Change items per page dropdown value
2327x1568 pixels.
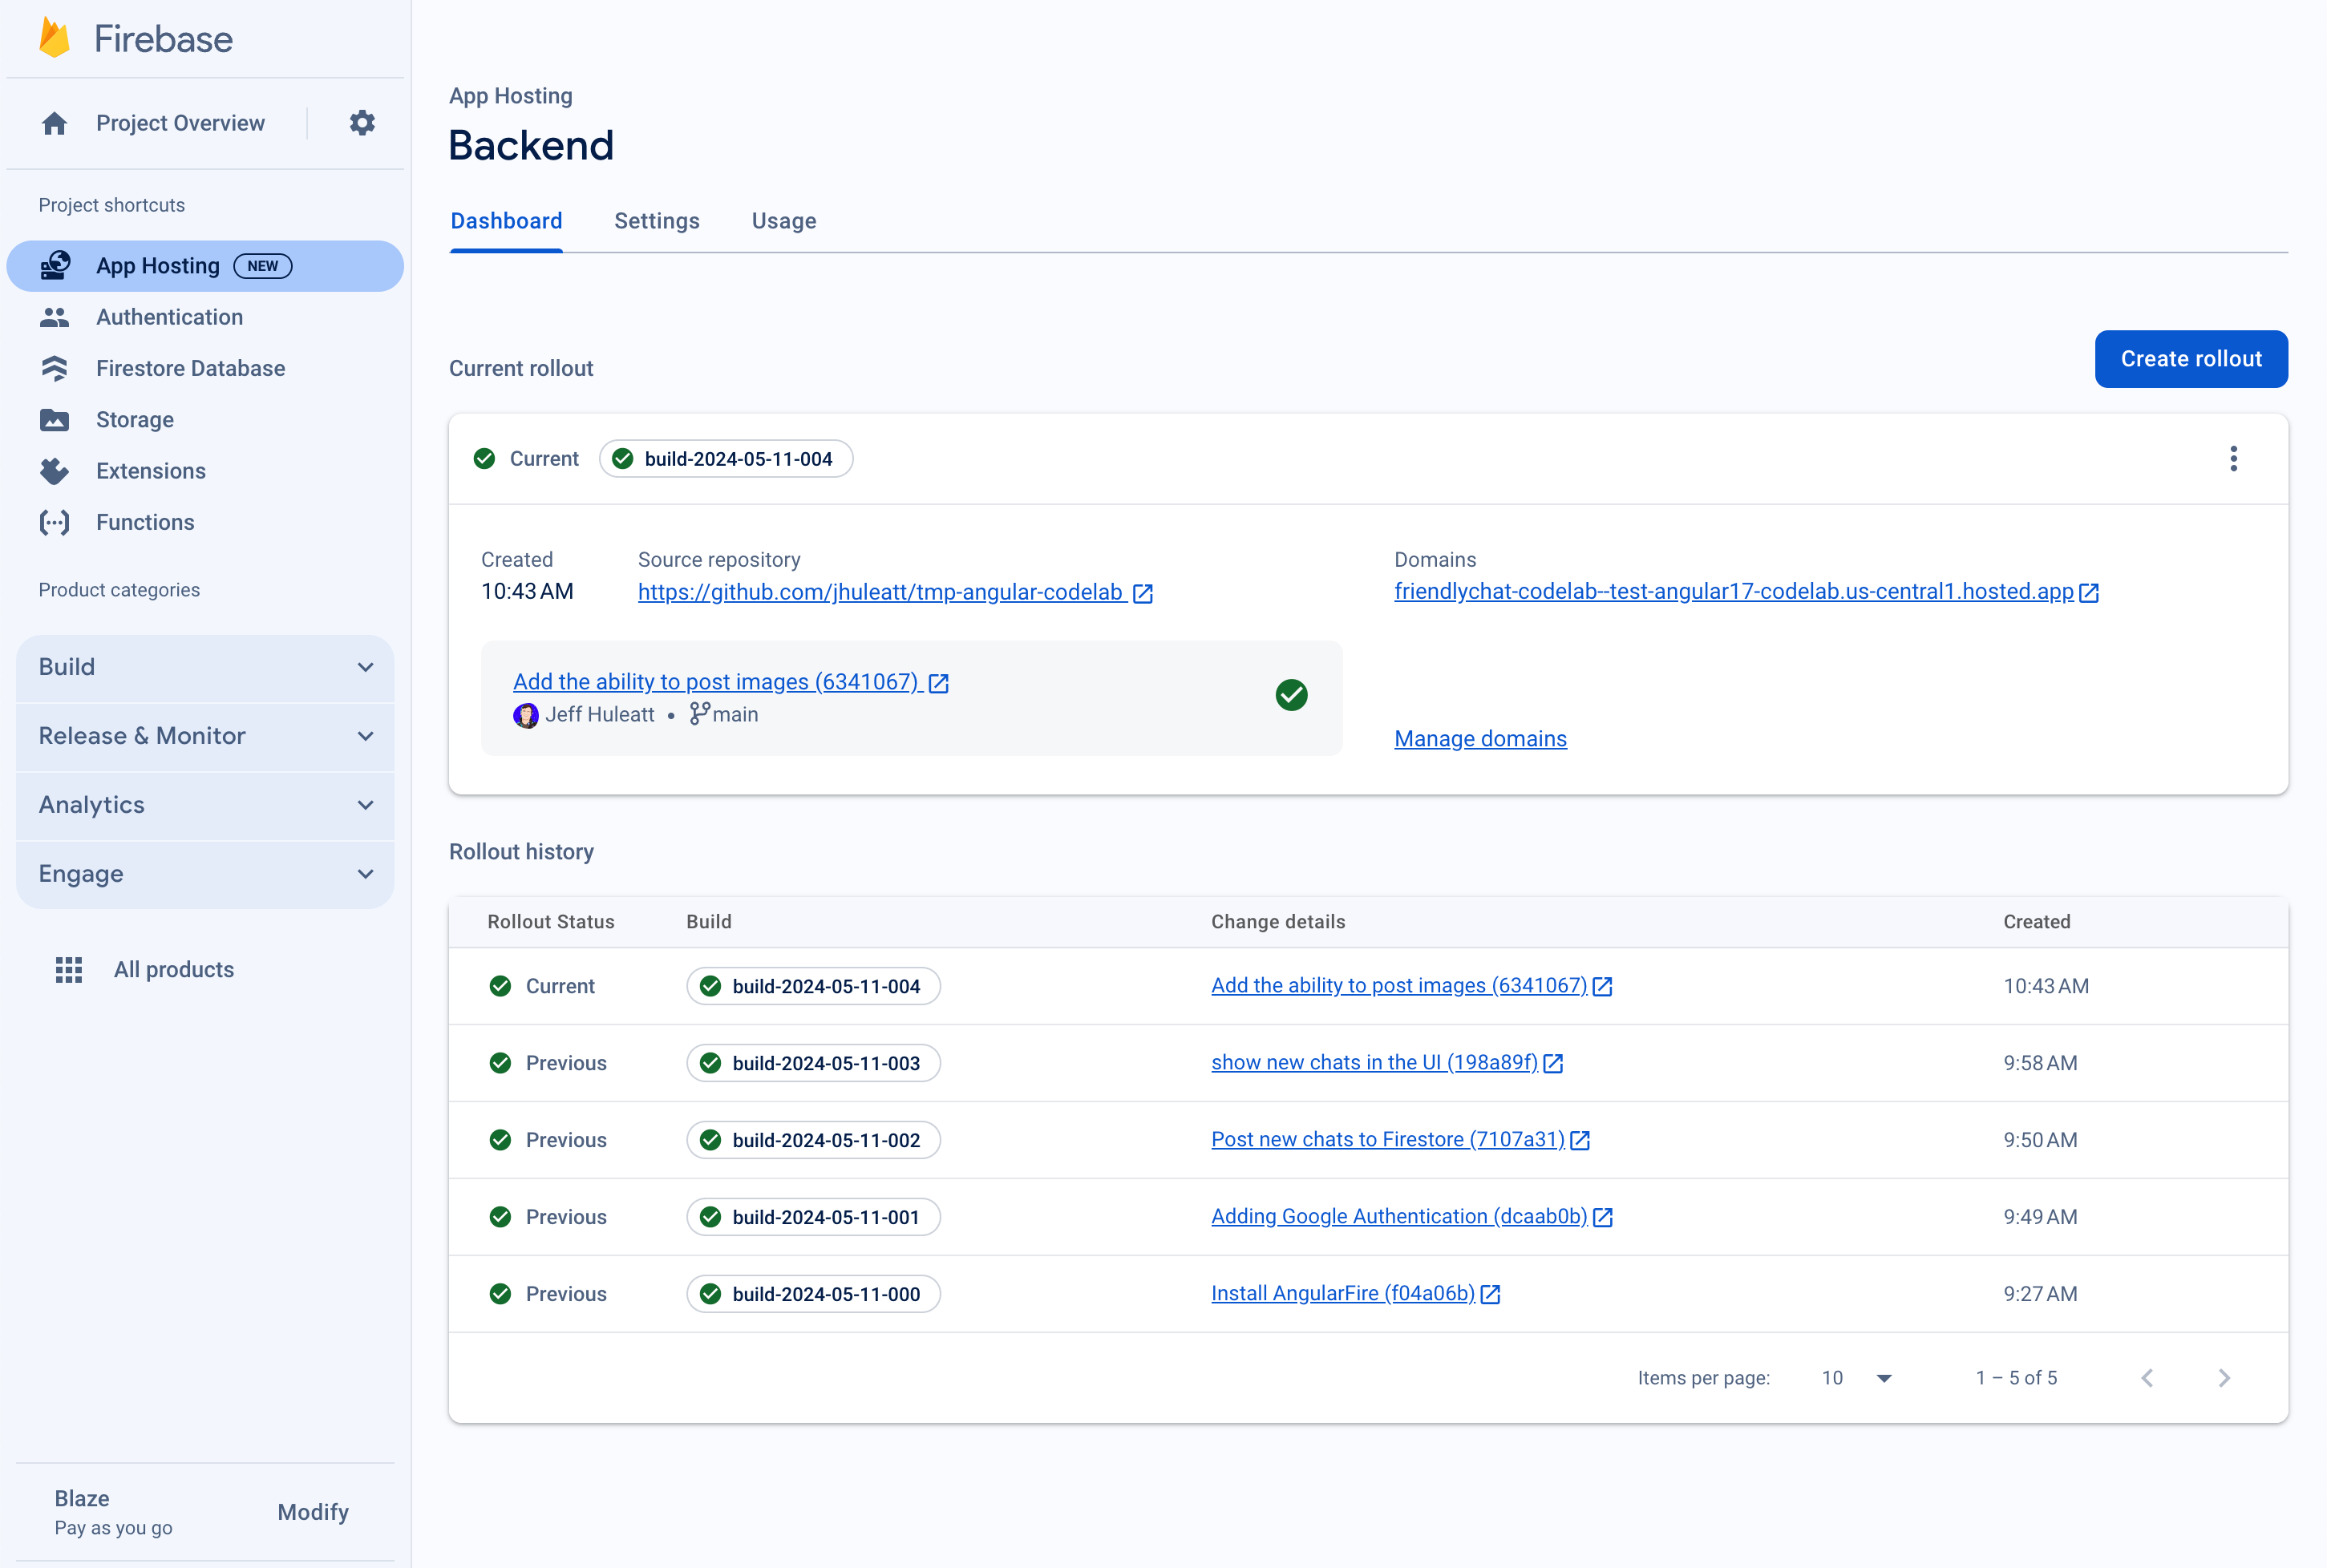pos(1860,1377)
